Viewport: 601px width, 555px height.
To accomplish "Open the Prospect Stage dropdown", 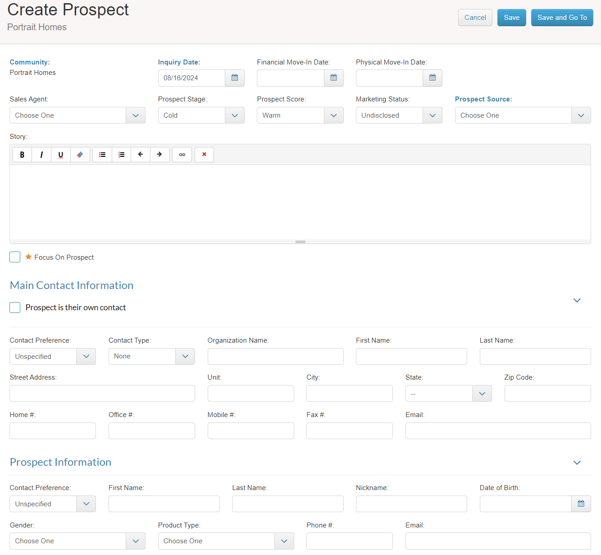I will point(201,115).
